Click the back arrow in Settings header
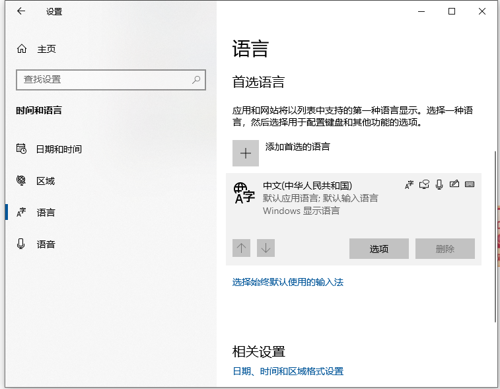Image resolution: width=500 pixels, height=389 pixels. [21, 11]
